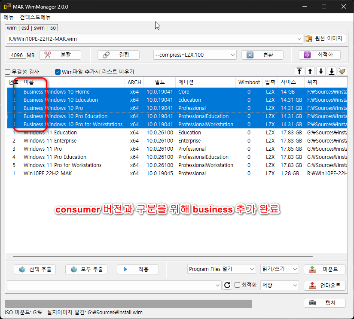Click the 분할 split button
This screenshot has width=354, height=319.
coord(60,55)
